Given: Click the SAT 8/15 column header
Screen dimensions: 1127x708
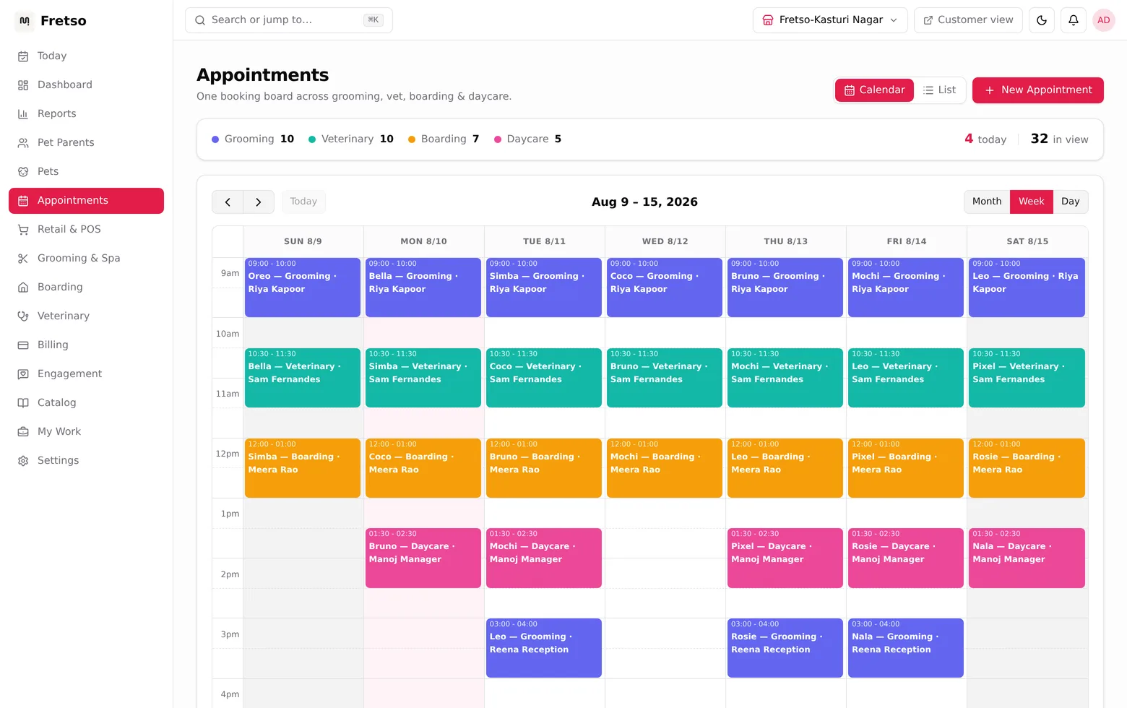Looking at the screenshot, I should (1027, 241).
